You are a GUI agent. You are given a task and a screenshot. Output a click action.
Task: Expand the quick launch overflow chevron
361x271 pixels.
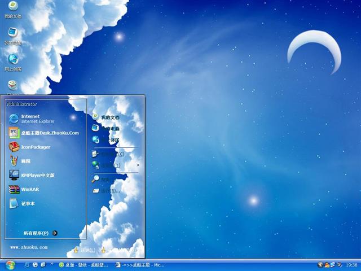(52, 264)
